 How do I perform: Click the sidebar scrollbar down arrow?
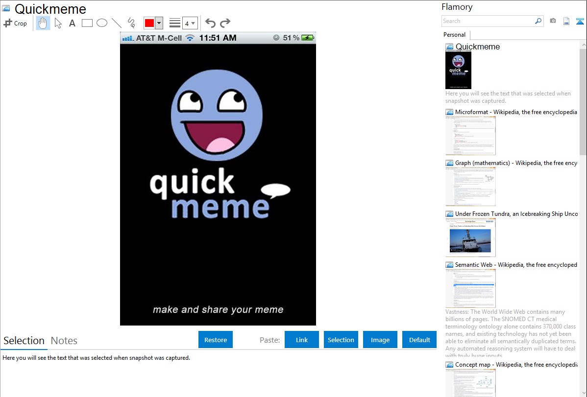(x=583, y=393)
